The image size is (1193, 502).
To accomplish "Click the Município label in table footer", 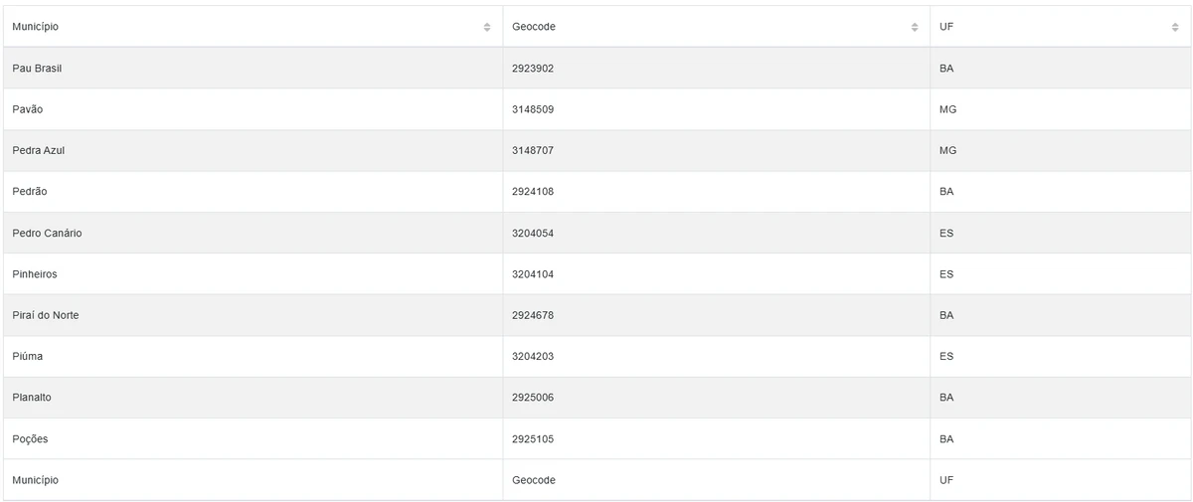I will [35, 480].
